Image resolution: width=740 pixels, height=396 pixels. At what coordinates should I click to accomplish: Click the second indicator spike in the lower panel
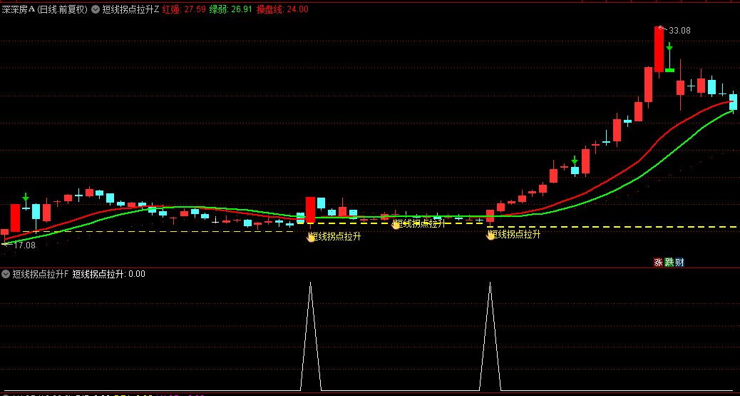coord(490,337)
